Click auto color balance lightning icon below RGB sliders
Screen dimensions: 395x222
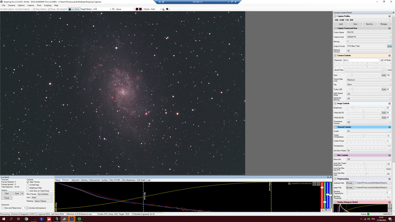click(x=323, y=210)
